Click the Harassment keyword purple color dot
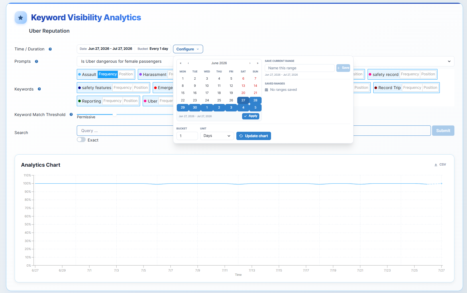The image size is (467, 293). point(140,74)
